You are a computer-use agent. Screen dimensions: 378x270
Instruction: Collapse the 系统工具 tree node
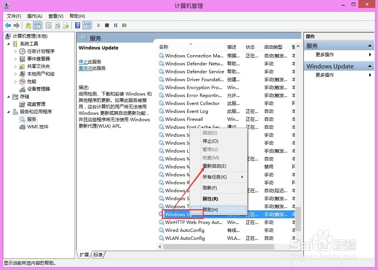click(8, 43)
